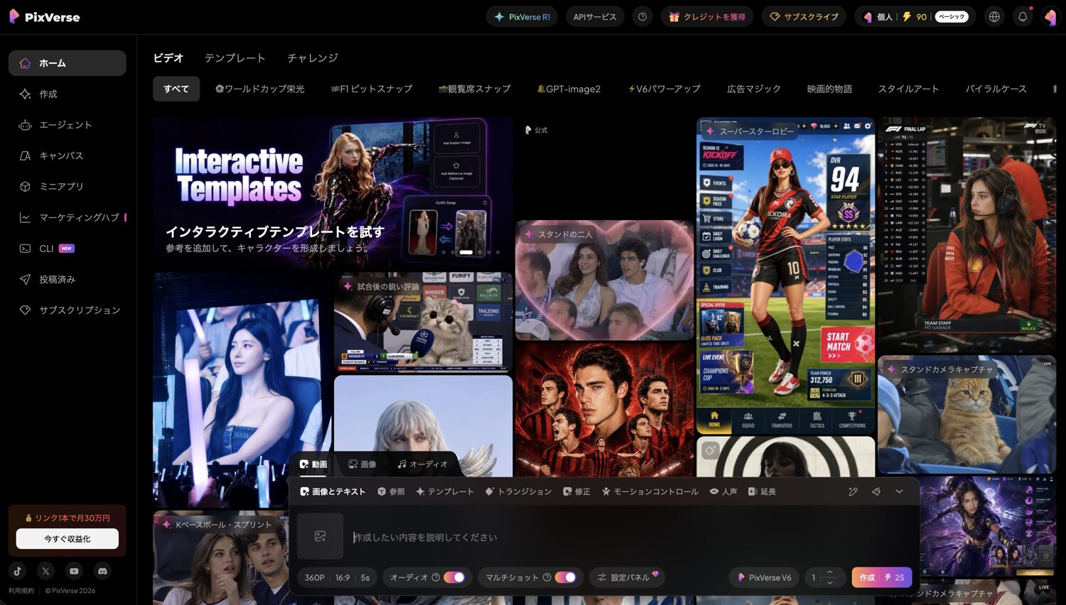
Task: Select the GPT-image2 filter
Action: pyautogui.click(x=569, y=89)
